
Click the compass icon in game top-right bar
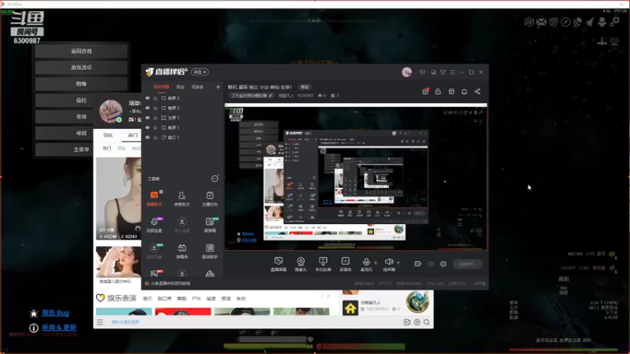[565, 22]
